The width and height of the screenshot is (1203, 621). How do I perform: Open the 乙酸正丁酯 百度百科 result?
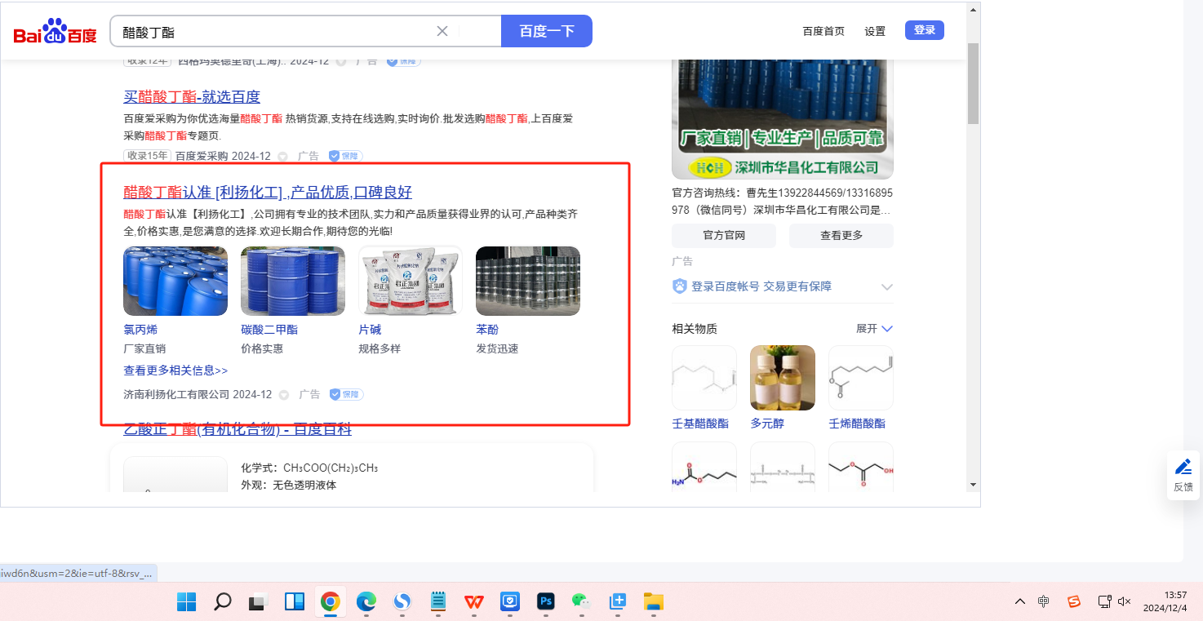pyautogui.click(x=237, y=429)
